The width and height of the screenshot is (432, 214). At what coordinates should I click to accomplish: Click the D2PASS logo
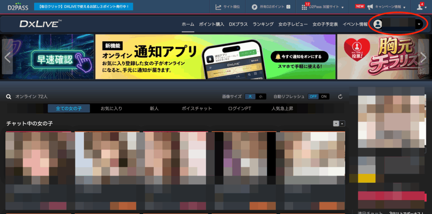point(18,7)
